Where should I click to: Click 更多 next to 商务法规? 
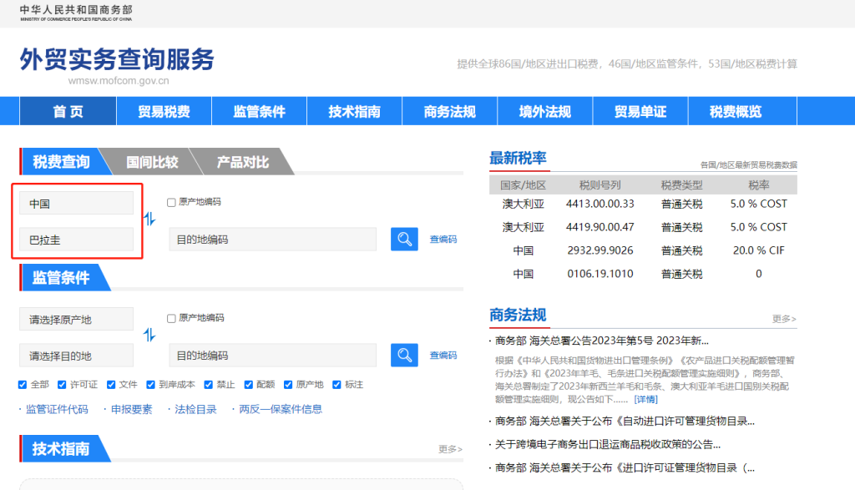coord(784,319)
